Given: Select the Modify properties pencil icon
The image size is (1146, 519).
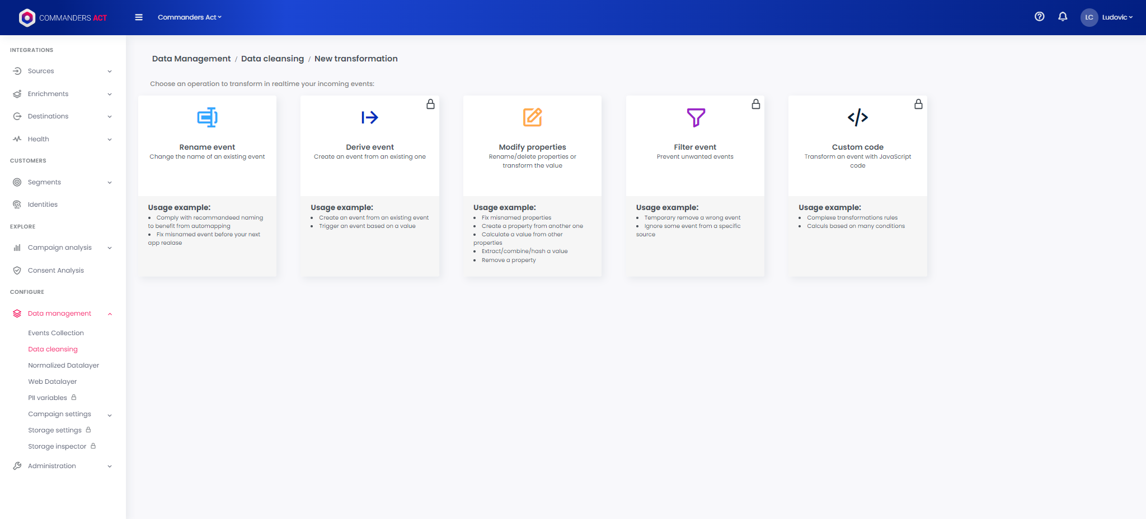Looking at the screenshot, I should click(x=532, y=117).
